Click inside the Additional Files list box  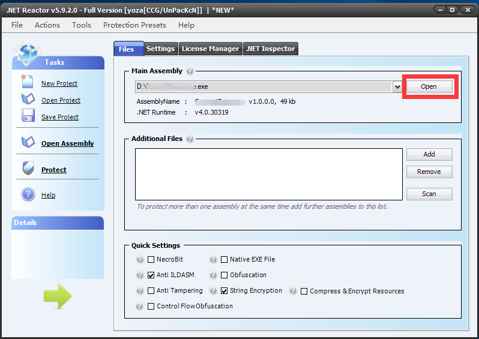(x=269, y=175)
